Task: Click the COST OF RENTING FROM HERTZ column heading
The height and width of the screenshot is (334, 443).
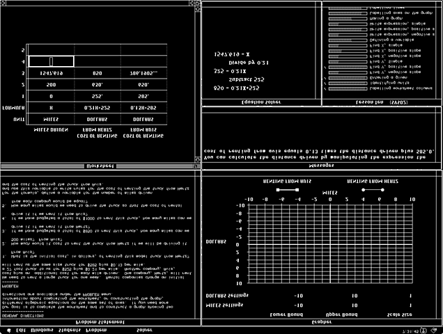Action: pos(98,133)
